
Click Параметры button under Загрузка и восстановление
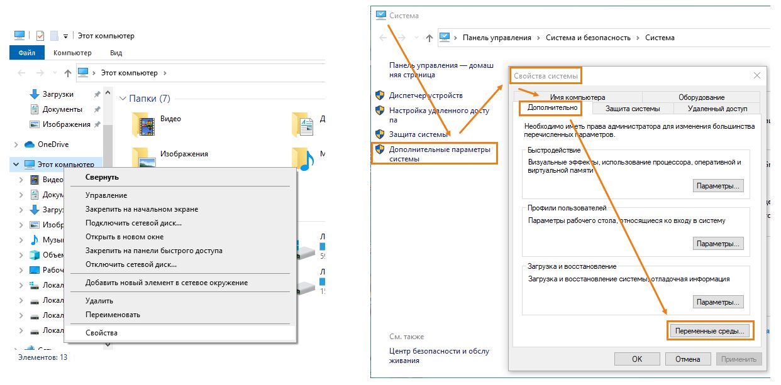[718, 302]
